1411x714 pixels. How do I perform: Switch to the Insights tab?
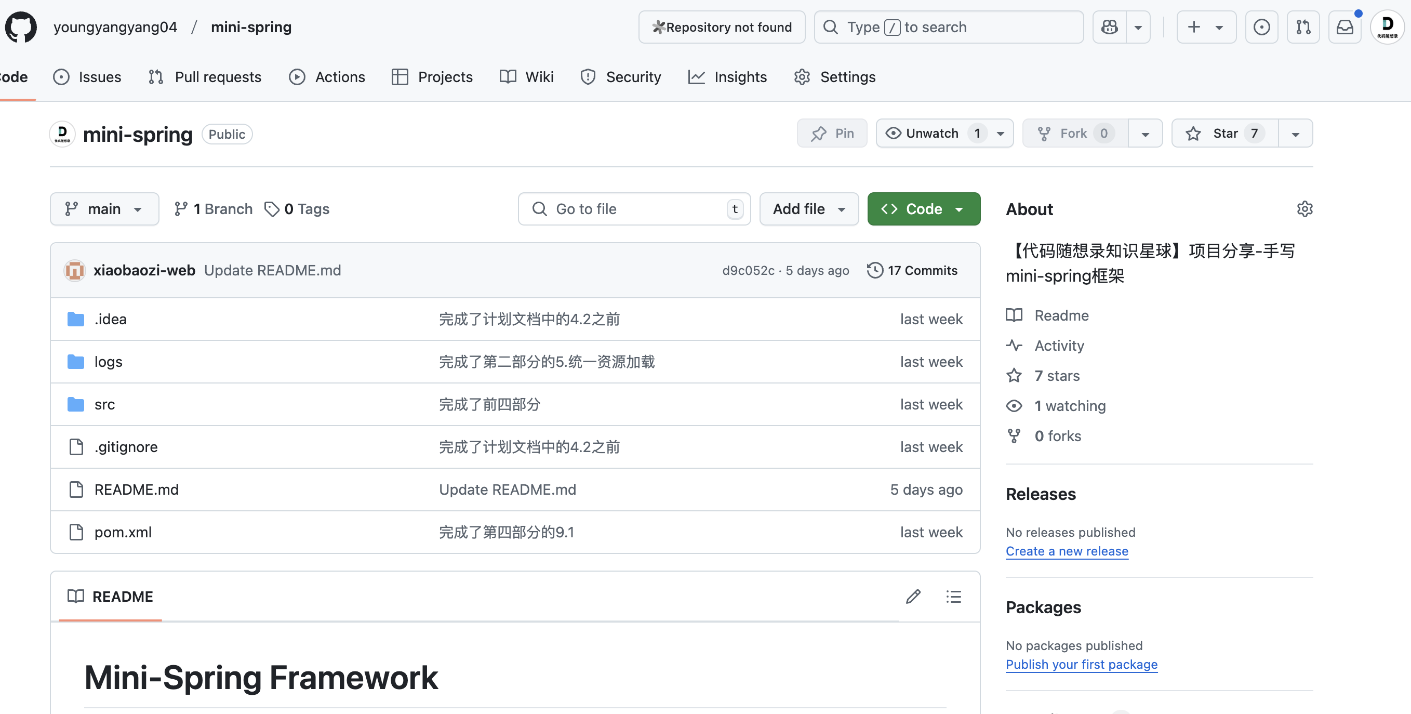(727, 77)
